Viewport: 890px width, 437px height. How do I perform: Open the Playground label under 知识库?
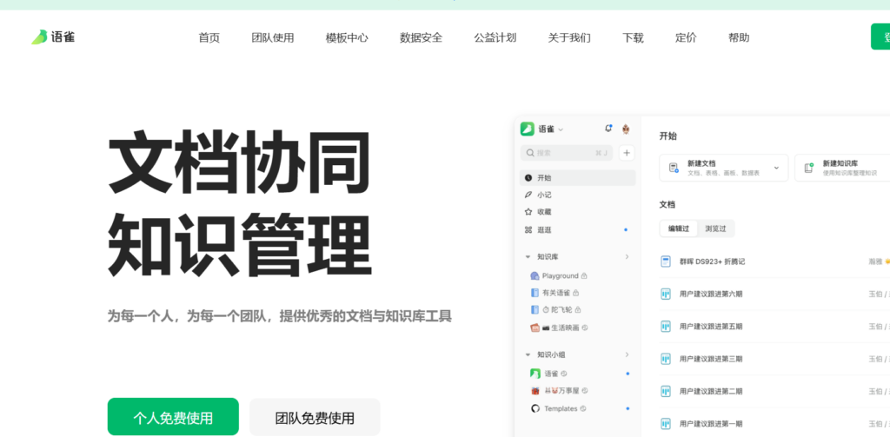coord(561,275)
